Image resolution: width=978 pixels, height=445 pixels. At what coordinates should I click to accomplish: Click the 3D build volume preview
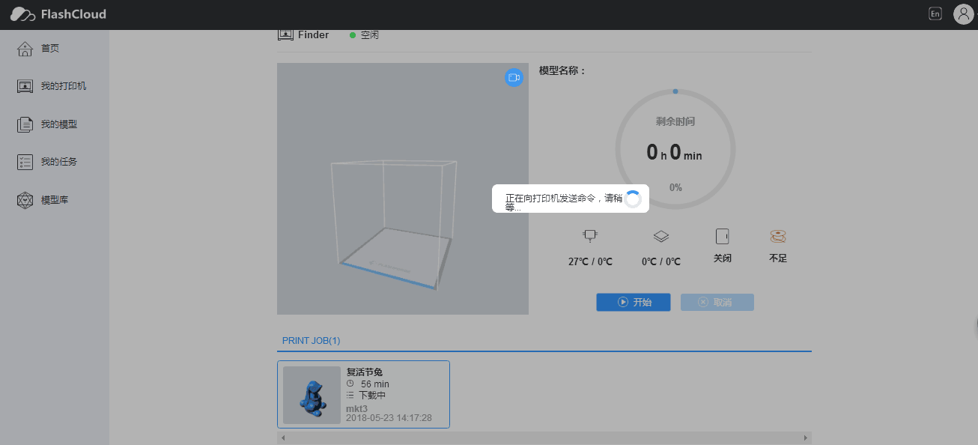tap(403, 189)
